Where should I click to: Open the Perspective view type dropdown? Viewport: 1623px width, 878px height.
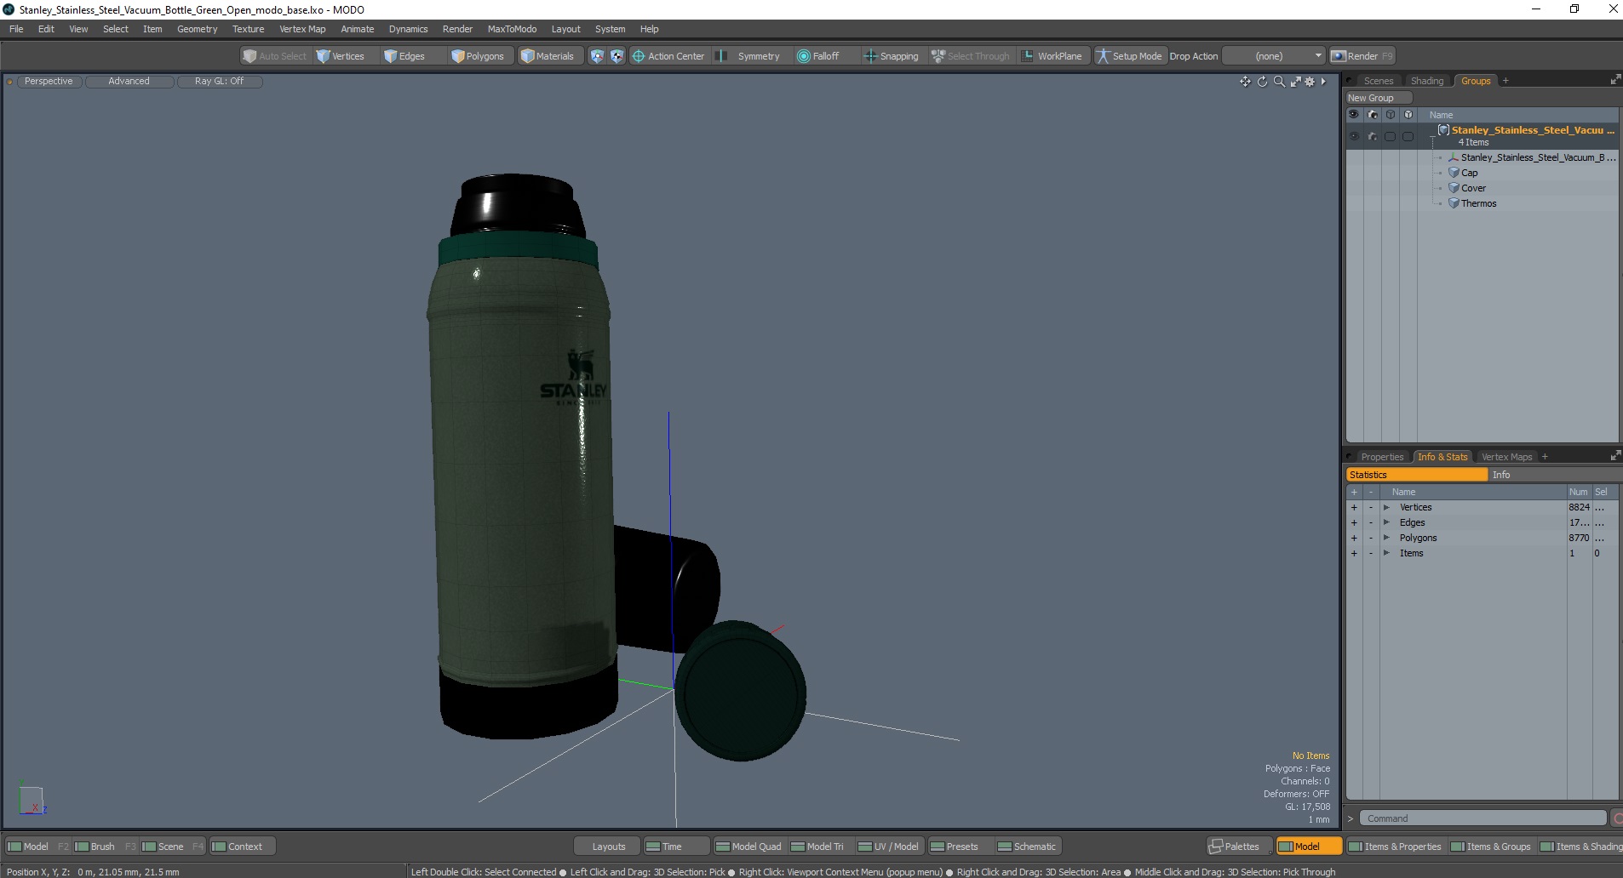49,82
